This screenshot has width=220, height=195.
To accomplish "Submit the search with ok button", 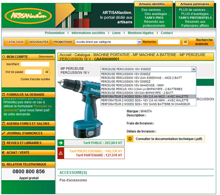I will tap(185, 42).
